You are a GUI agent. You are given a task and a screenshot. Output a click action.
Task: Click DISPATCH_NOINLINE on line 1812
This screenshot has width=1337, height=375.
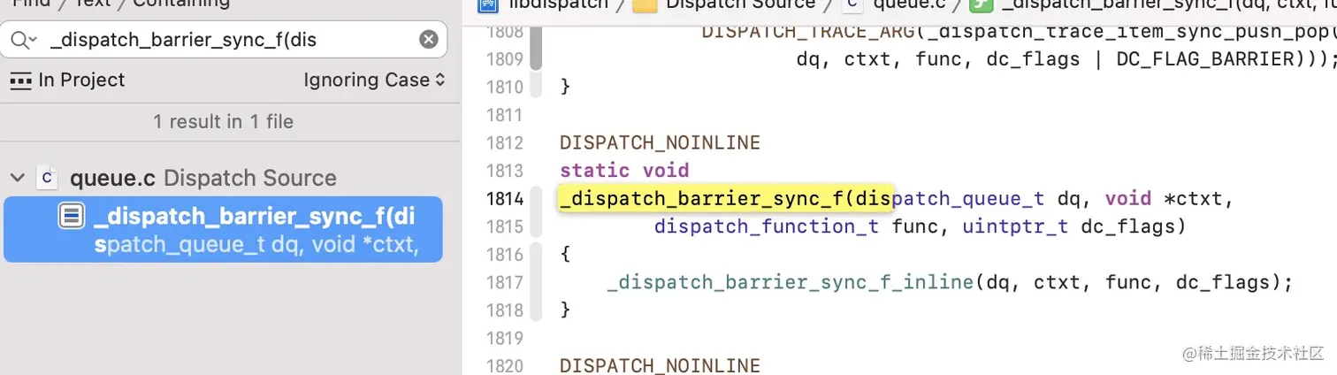(x=660, y=142)
